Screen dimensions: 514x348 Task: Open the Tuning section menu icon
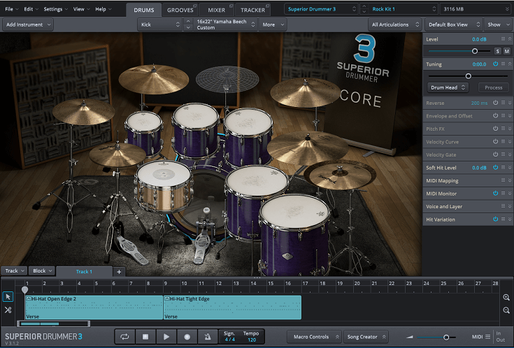(x=504, y=64)
